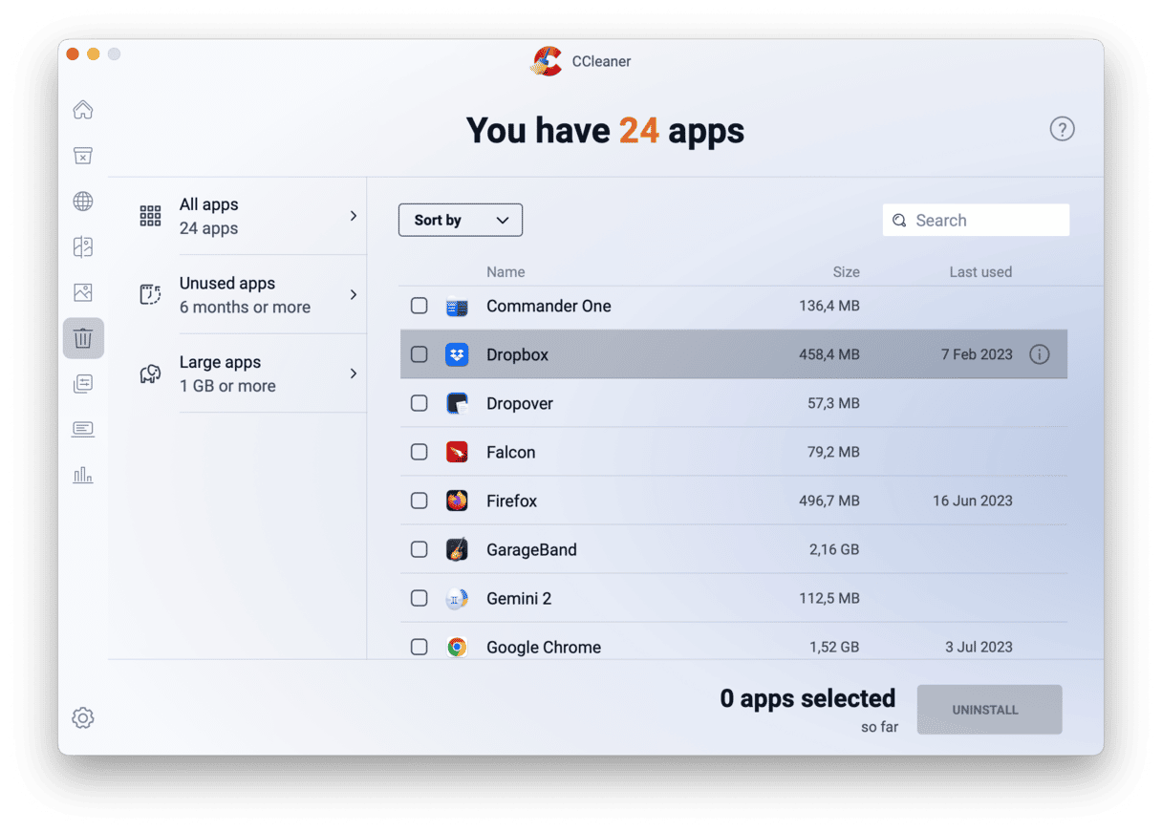This screenshot has width=1162, height=832.
Task: Click the 1,52 GB size value
Action: click(x=834, y=647)
